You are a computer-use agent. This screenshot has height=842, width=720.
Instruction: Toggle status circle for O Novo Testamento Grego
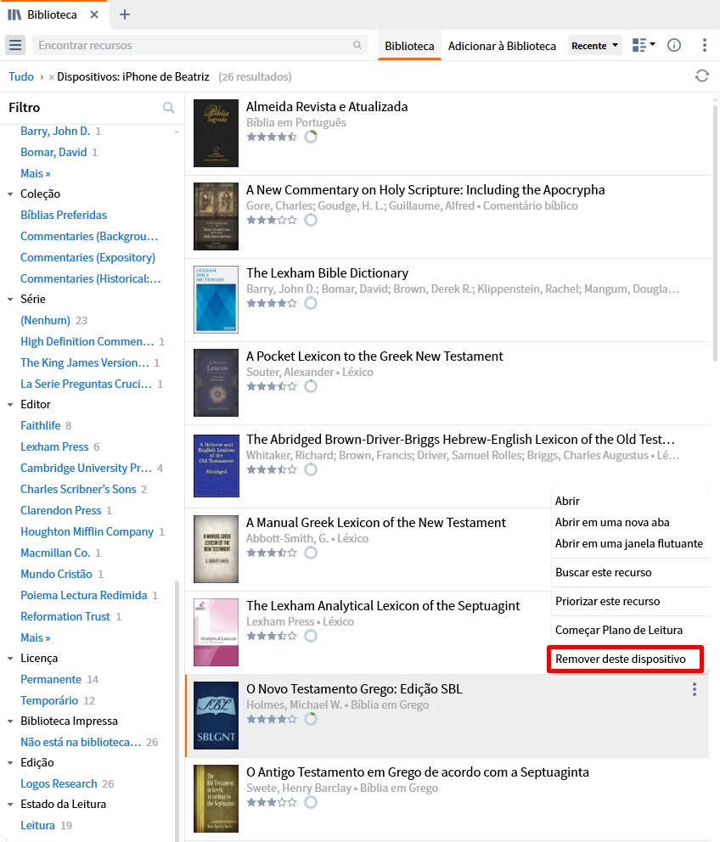311,719
